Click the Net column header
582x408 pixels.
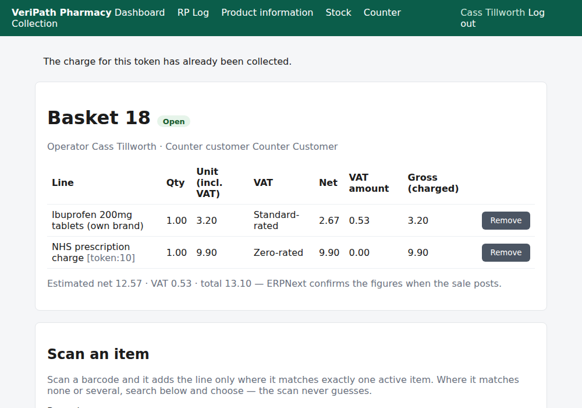[328, 183]
